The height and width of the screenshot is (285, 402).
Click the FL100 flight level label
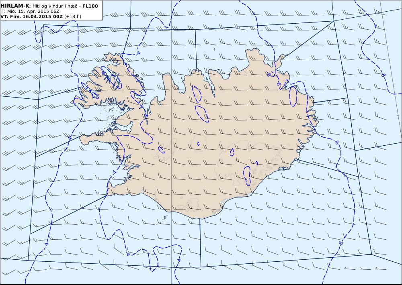(90, 6)
